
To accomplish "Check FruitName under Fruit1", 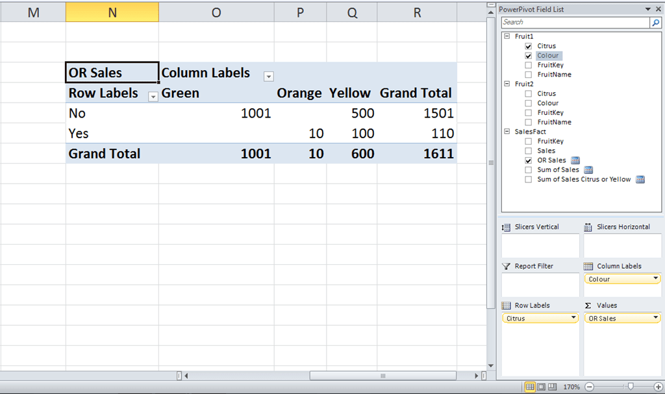I will click(x=529, y=75).
